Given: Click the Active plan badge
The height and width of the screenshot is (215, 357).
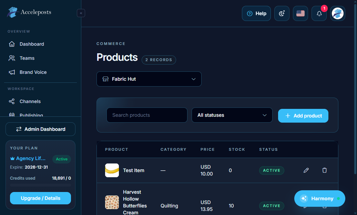Looking at the screenshot, I should click(x=62, y=159).
